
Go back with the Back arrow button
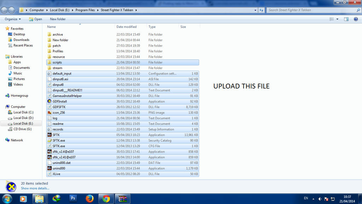tap(4, 10)
